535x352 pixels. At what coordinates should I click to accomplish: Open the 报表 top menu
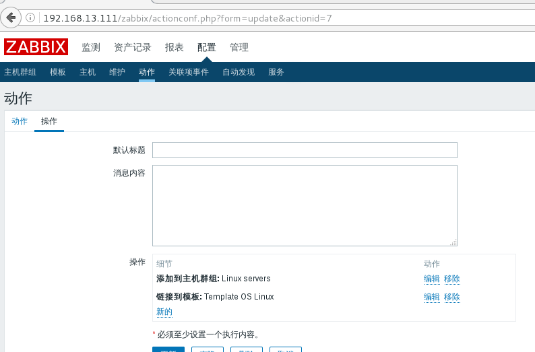[174, 47]
